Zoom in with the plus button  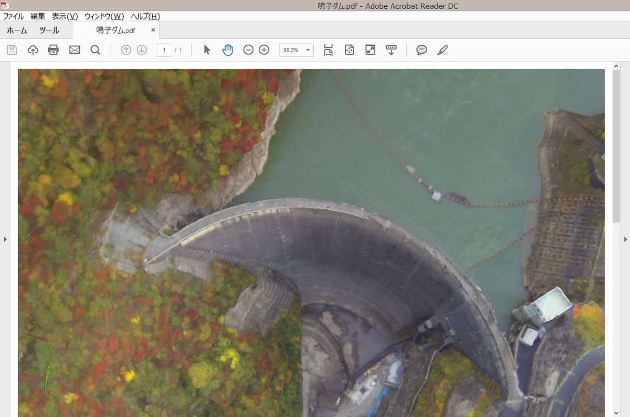[x=264, y=50]
